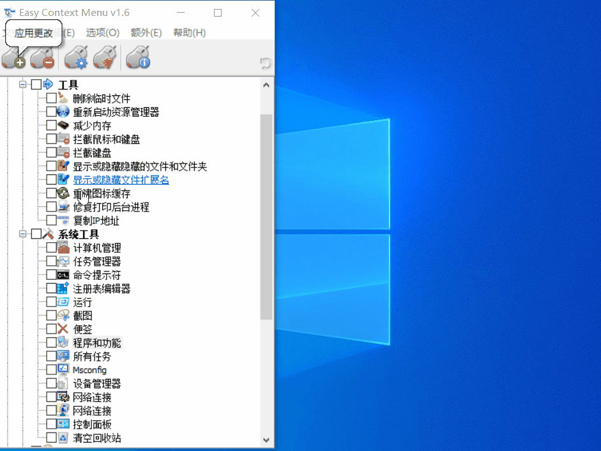Click the red X icon of 便签
This screenshot has height=451, width=601.
point(63,328)
